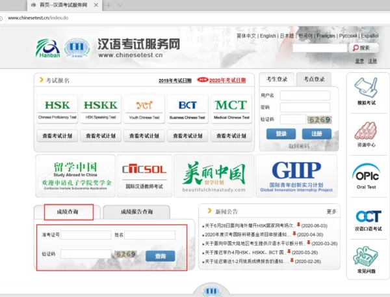Screen dimensions: 390x297
Task: Focus the 准考证号 admission number field
Action: pos(86,235)
